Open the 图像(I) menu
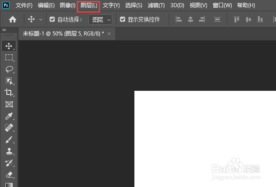 coord(68,5)
